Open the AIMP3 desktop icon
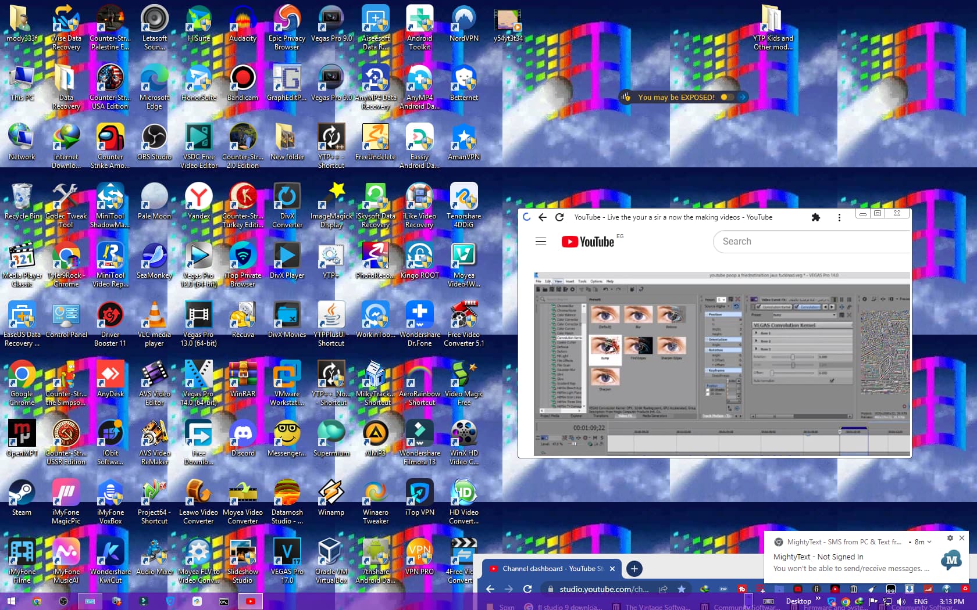 (375, 439)
